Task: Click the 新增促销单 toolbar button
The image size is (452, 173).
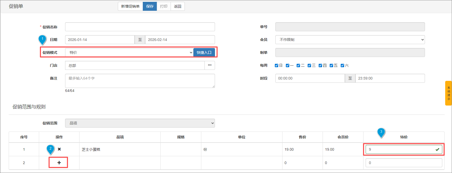Action: 130,6
